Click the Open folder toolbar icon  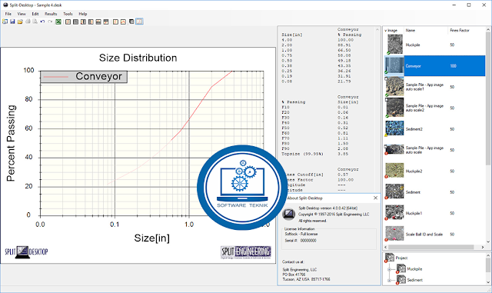pyautogui.click(x=20, y=22)
